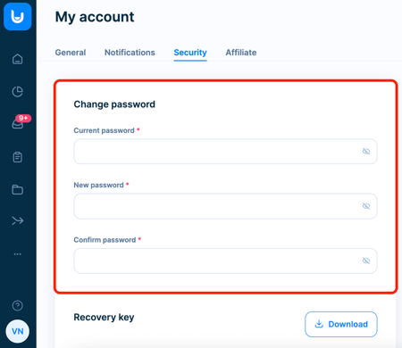Open the VN user avatar menu

point(18,331)
